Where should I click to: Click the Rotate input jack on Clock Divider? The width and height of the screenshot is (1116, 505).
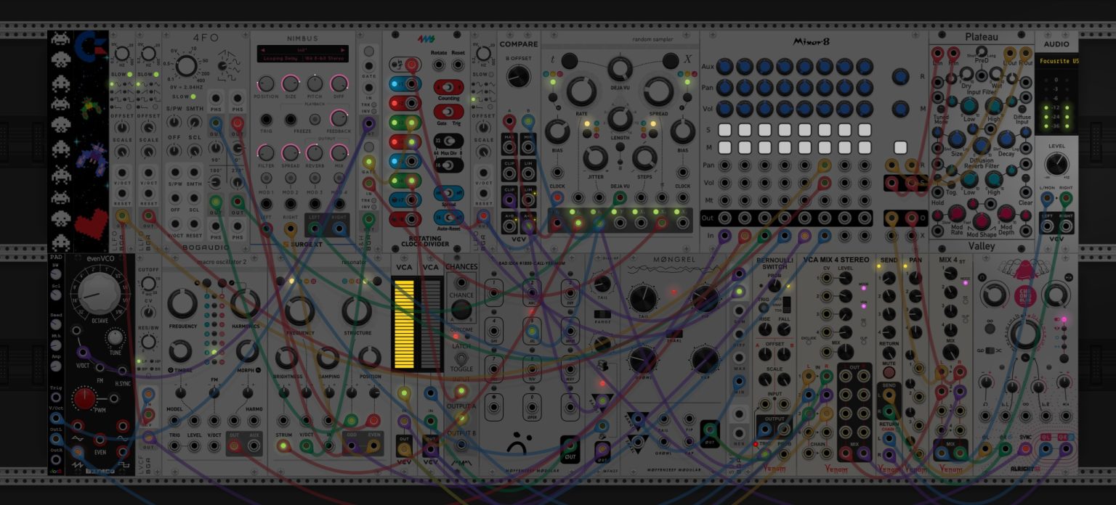pyautogui.click(x=439, y=65)
